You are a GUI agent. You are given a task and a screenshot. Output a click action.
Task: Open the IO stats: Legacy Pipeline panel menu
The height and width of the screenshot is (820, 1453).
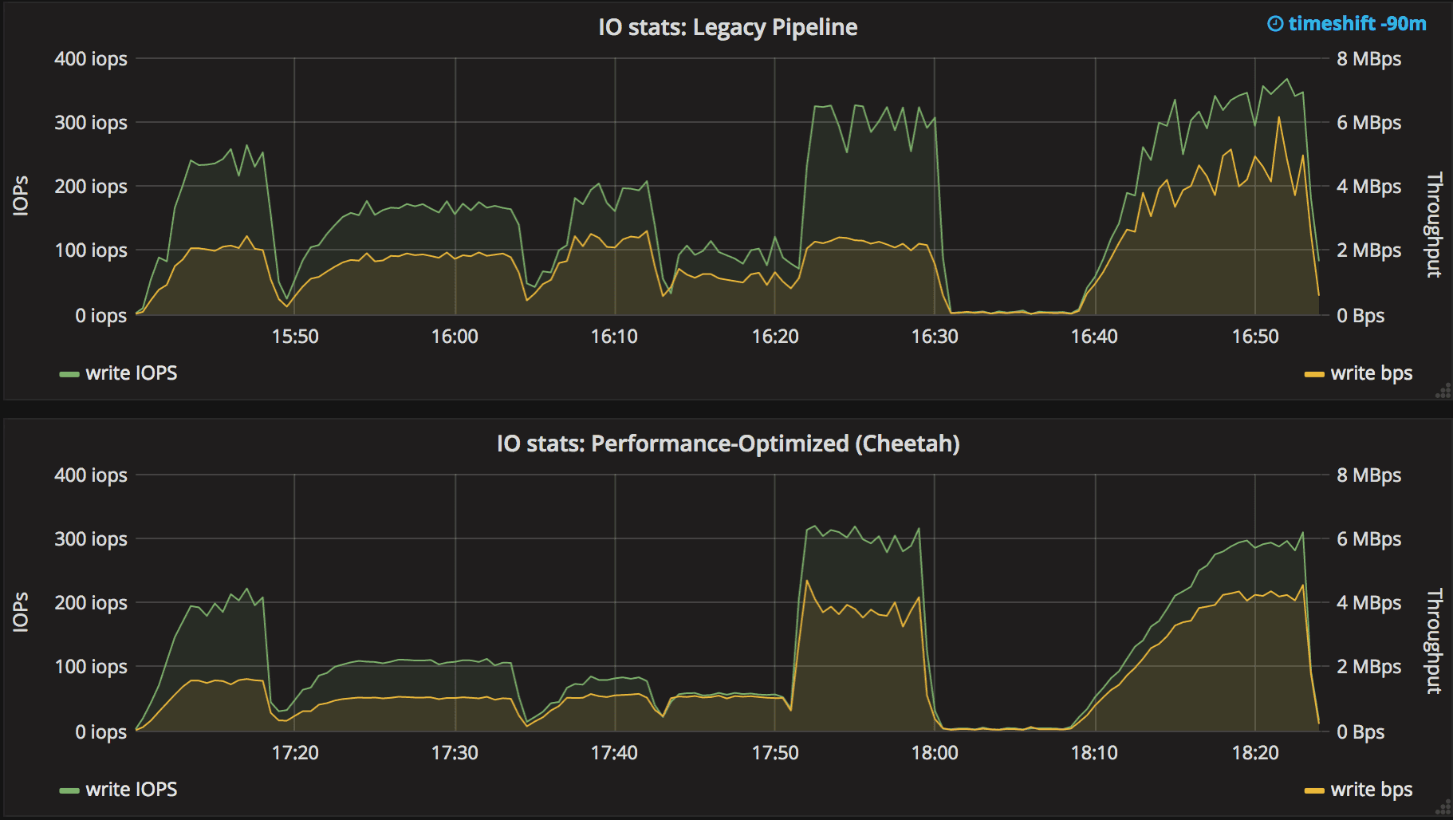pyautogui.click(x=727, y=27)
